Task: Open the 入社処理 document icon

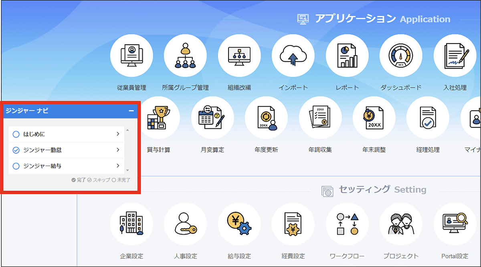Action: [x=455, y=56]
